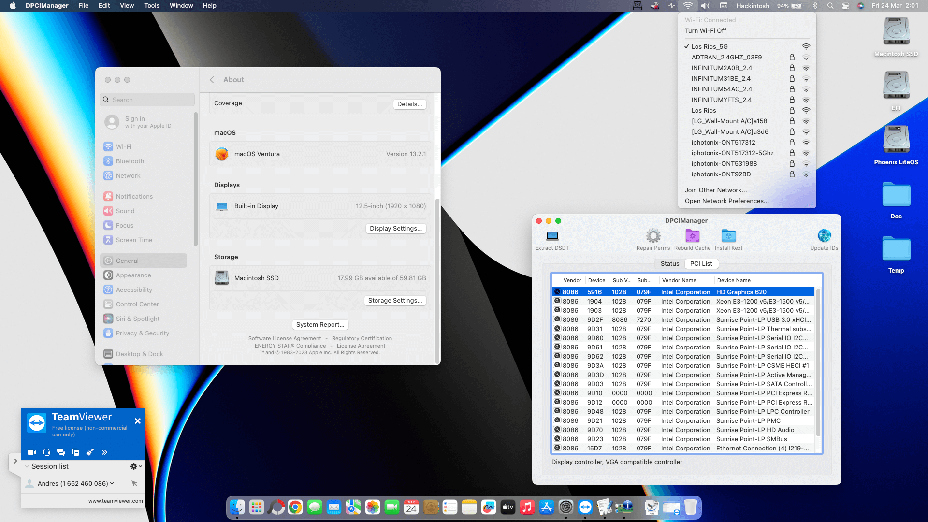The height and width of the screenshot is (522, 928).
Task: Select Sunrise Point-LP HD Audio row
Action: [x=683, y=430]
